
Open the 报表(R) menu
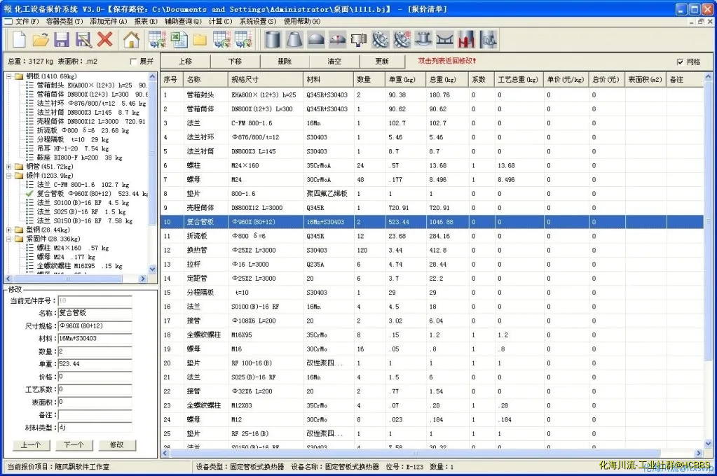[x=146, y=21]
